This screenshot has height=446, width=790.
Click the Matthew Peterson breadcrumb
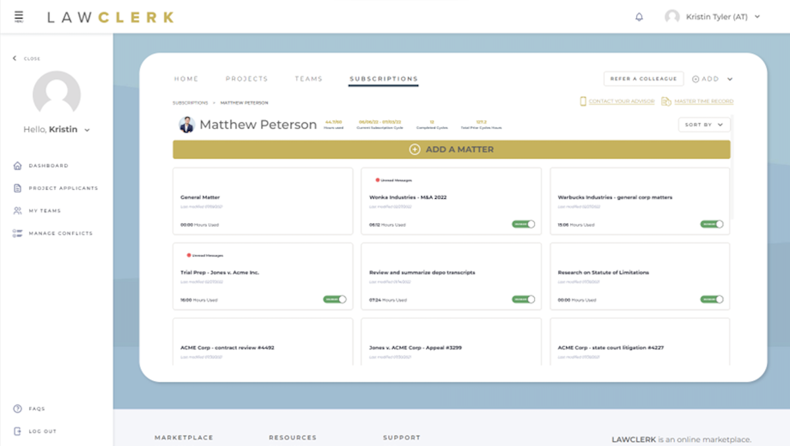pyautogui.click(x=244, y=103)
